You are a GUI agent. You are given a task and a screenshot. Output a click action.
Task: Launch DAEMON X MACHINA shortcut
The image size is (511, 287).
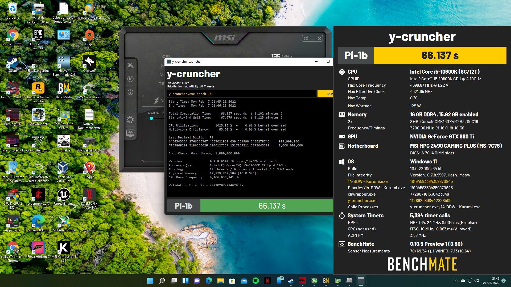coord(89,199)
